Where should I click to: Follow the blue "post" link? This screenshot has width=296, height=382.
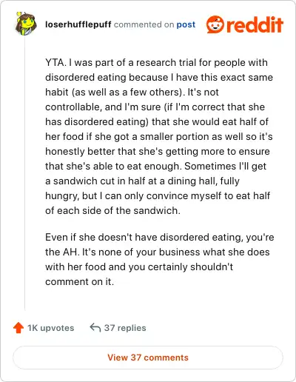click(186, 24)
